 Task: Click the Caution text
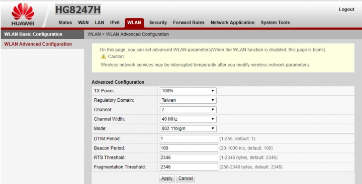click(x=116, y=57)
